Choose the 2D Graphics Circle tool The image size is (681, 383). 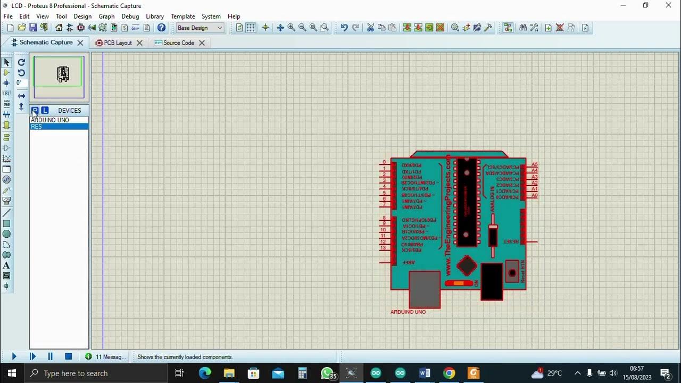point(6,234)
